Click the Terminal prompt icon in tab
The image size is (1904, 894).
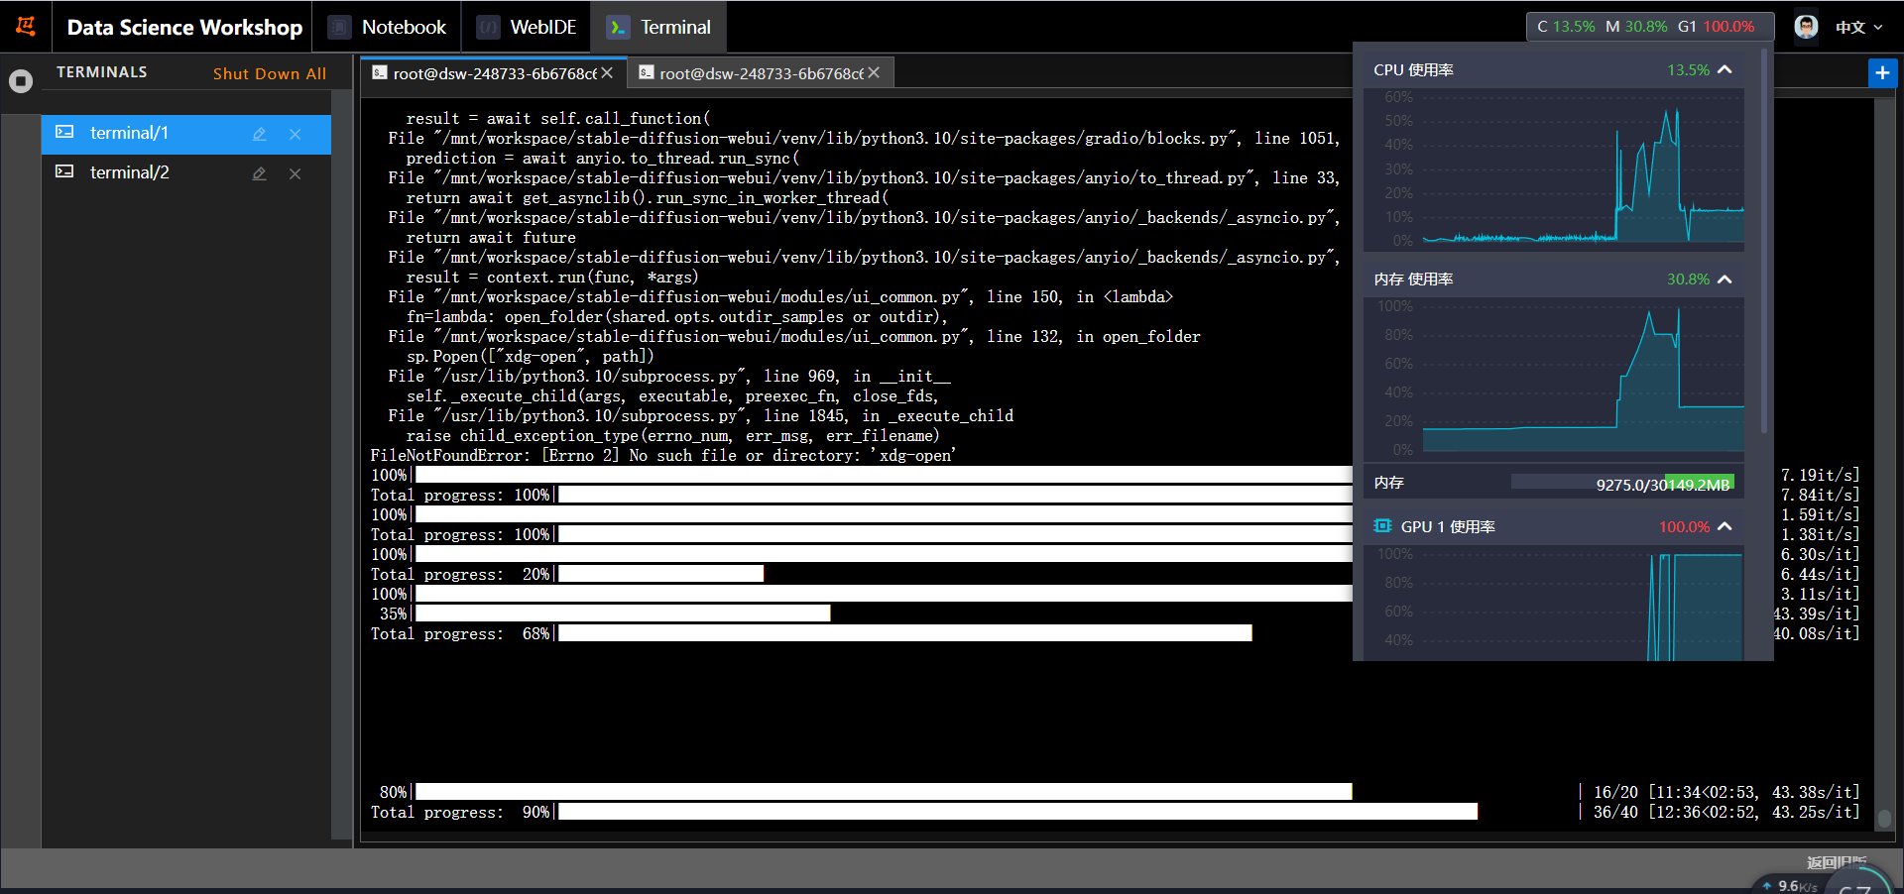click(x=617, y=28)
